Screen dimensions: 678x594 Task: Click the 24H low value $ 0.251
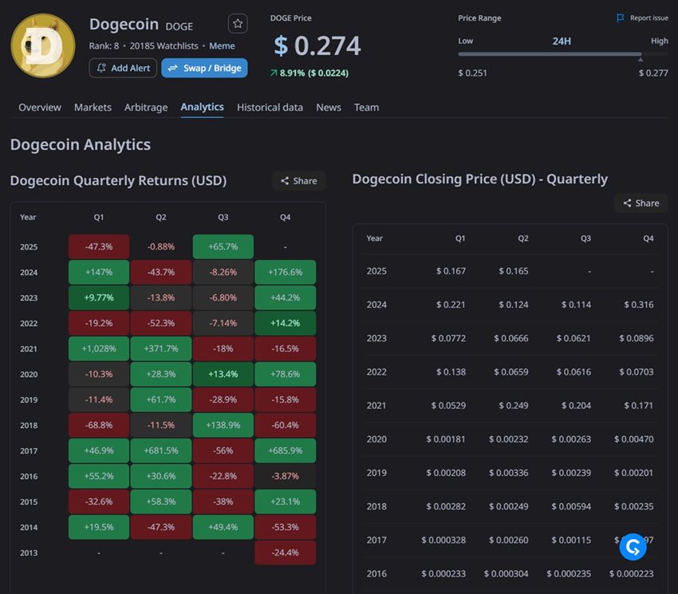click(473, 73)
